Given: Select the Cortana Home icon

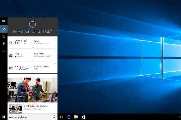Looking at the screenshot, I should click(x=4, y=29).
